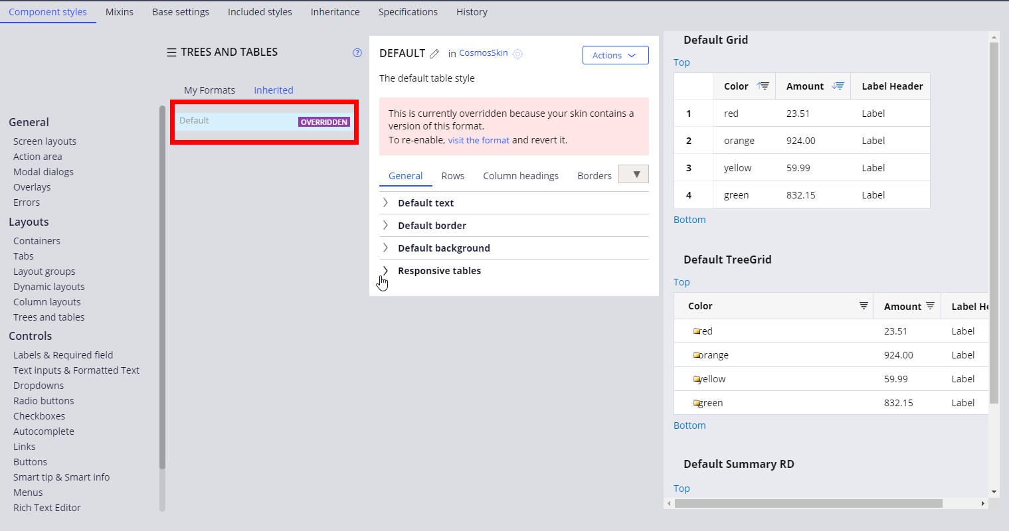
Task: Click the help question mark icon
Action: pyautogui.click(x=357, y=53)
